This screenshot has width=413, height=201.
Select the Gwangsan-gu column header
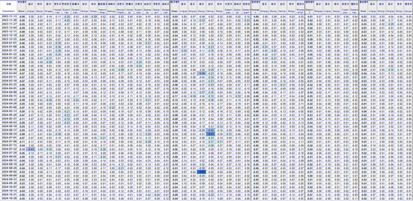[299, 8]
